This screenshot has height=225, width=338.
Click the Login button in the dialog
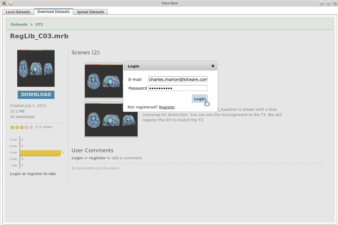tap(200, 99)
